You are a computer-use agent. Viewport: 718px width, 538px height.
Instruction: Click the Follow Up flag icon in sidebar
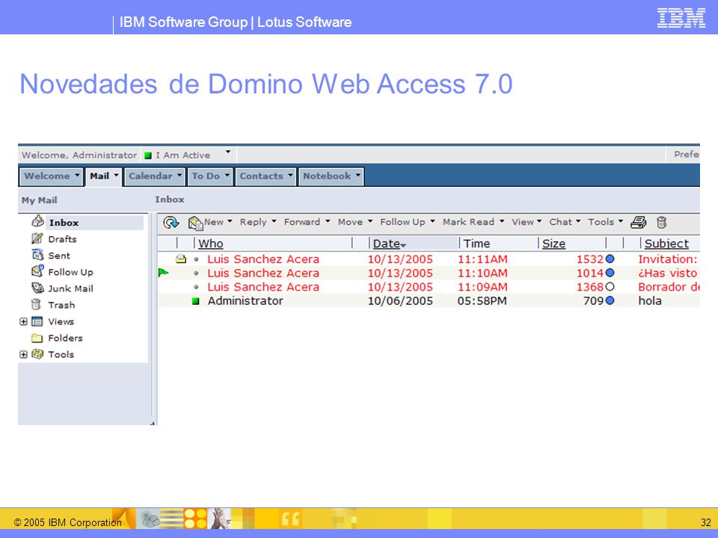(x=37, y=270)
